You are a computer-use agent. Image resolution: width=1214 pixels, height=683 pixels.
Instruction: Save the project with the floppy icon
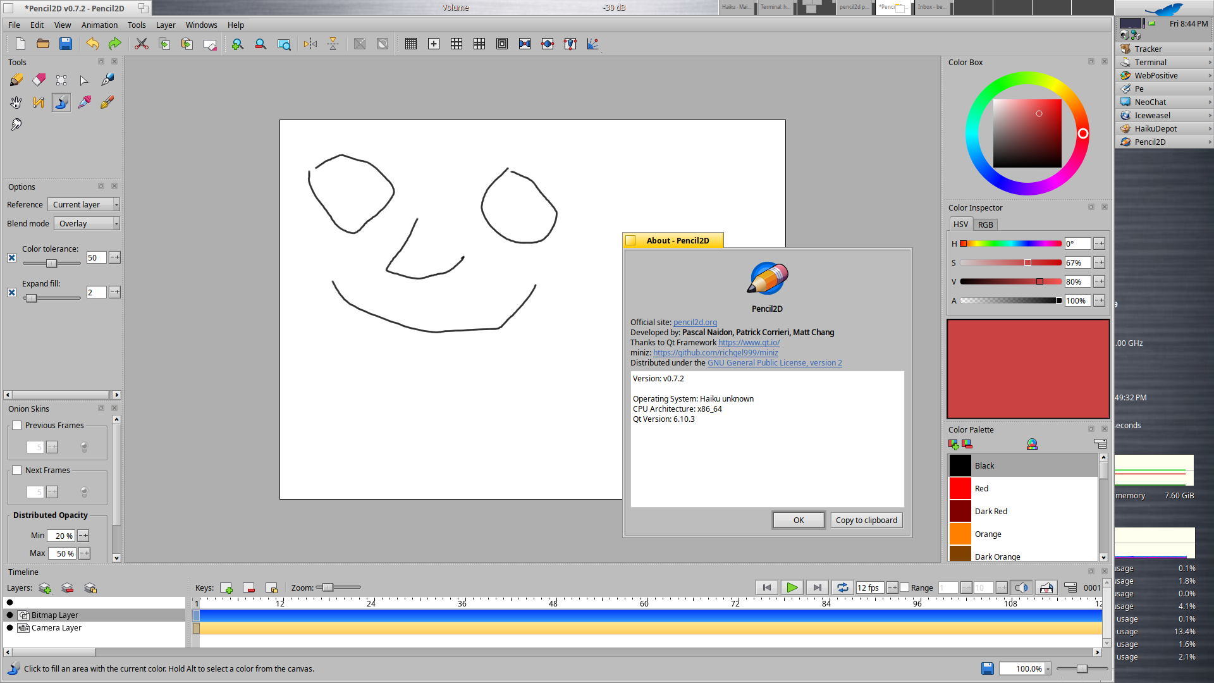point(66,44)
